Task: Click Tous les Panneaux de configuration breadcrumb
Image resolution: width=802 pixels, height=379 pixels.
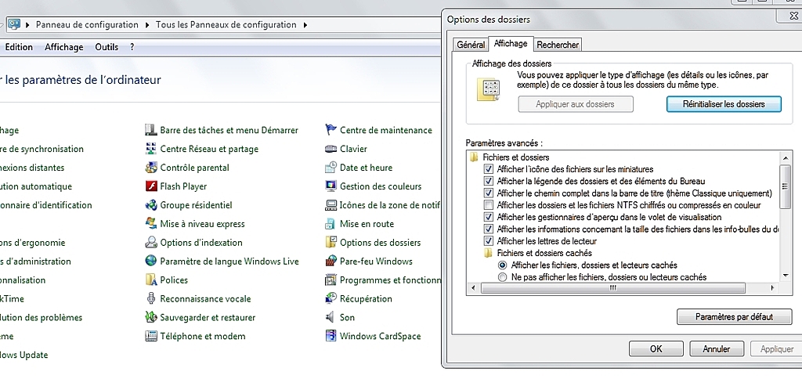Action: pyautogui.click(x=226, y=24)
